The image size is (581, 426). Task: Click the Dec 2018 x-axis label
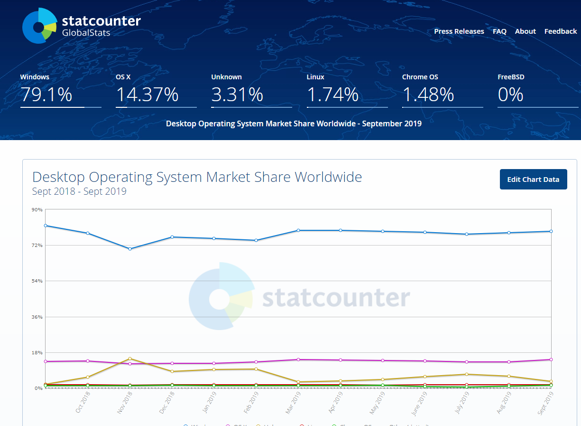coord(167,402)
